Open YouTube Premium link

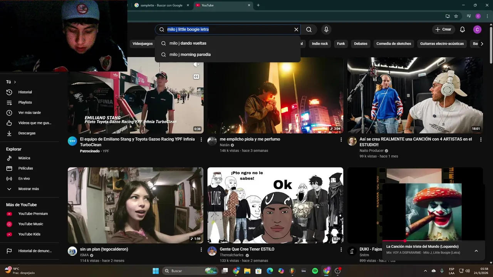(x=30, y=214)
